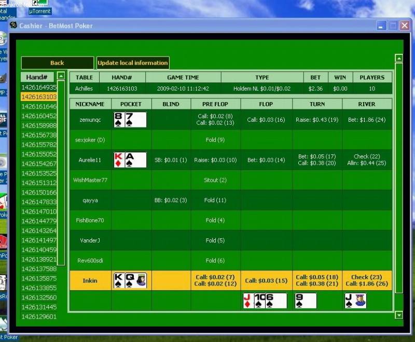415x342 pixels.
Task: Click Aurelie11's Raise: $0.03 (10) action
Action: pos(215,160)
